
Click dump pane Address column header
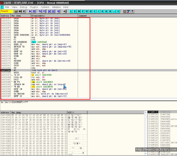(x=5, y=112)
